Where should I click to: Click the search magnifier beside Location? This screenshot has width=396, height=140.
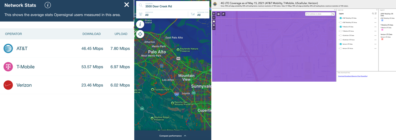point(140,5)
